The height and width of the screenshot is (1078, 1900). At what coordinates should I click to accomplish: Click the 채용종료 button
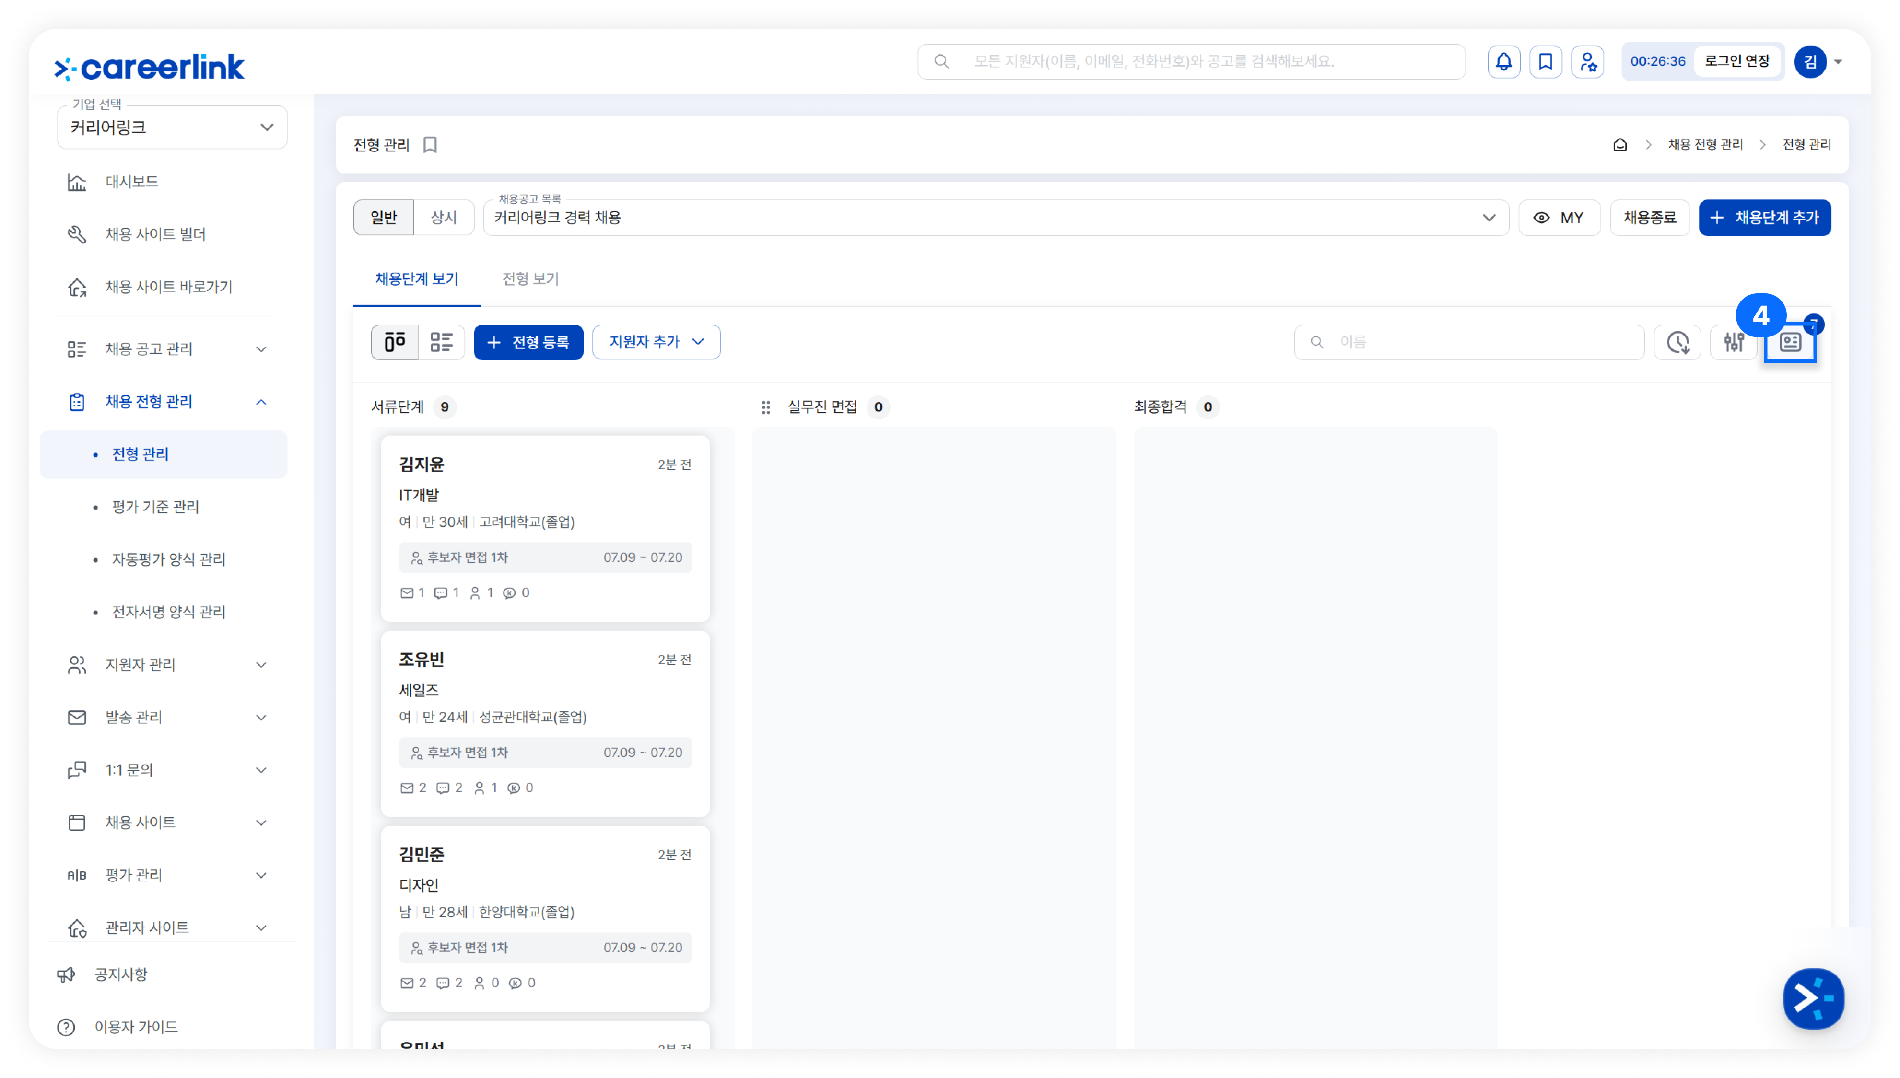[x=1650, y=218]
